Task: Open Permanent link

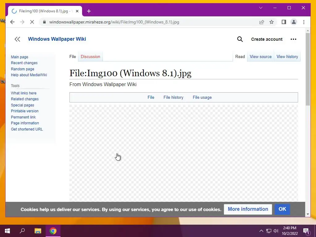Action: pyautogui.click(x=23, y=117)
